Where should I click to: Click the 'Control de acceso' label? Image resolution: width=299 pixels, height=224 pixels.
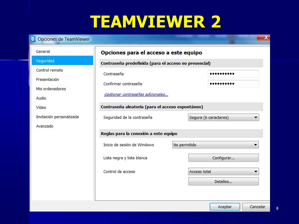click(119, 172)
